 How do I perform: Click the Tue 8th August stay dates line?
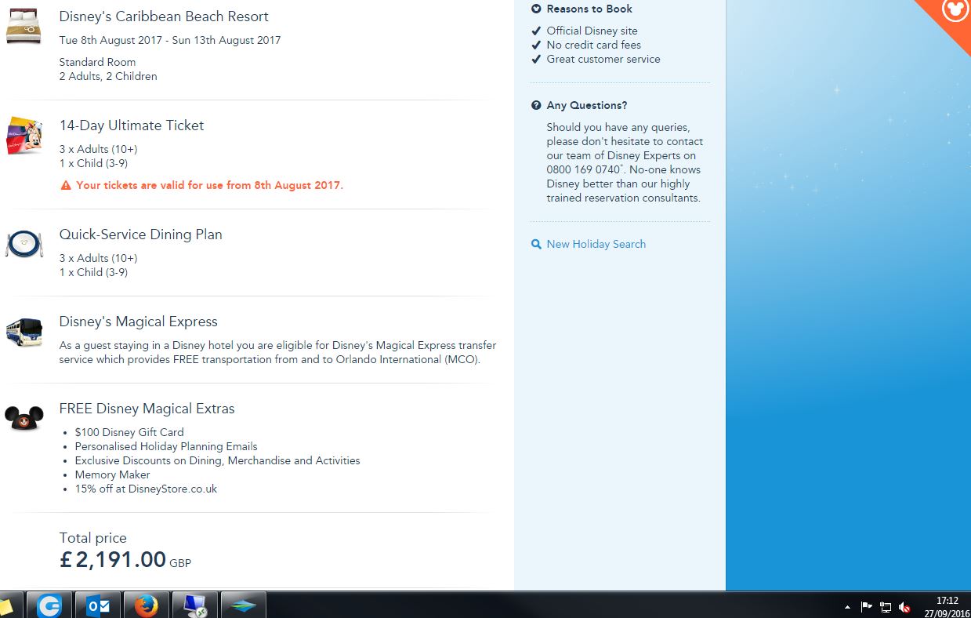(x=170, y=40)
